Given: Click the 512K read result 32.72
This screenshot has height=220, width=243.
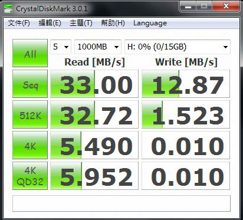Looking at the screenshot, I should point(94,114).
